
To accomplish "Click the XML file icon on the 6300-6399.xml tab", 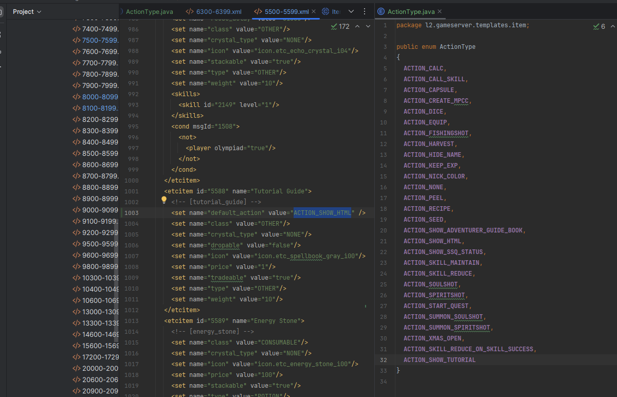I will 190,11.
